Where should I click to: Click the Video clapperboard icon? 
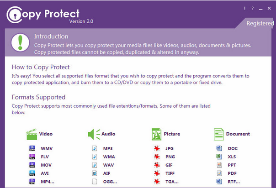click(x=32, y=134)
